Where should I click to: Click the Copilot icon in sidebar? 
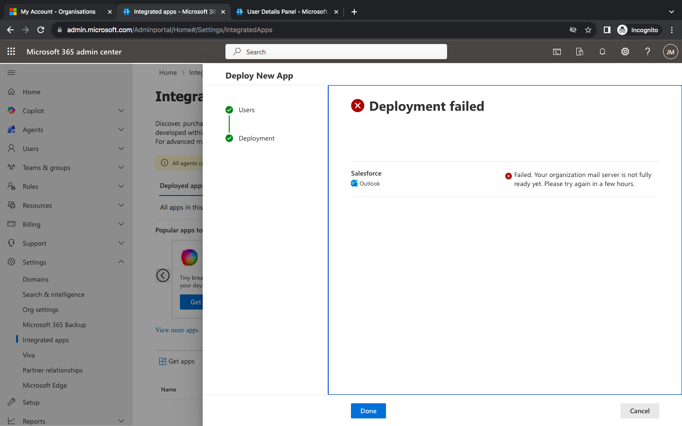pyautogui.click(x=11, y=110)
